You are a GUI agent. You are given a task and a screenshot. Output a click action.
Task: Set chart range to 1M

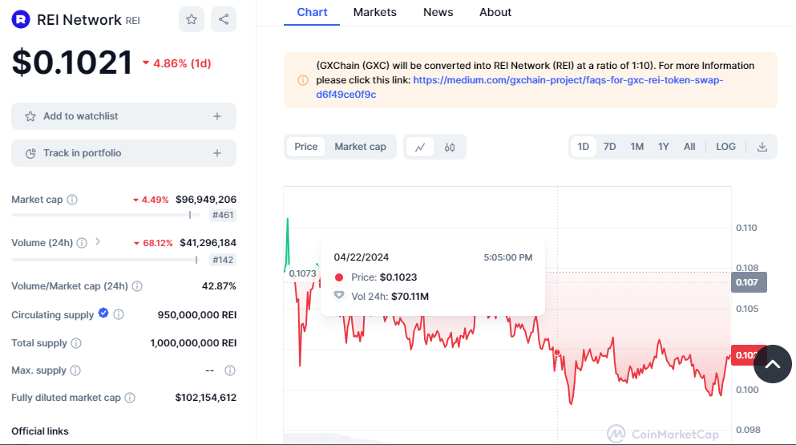pos(636,147)
